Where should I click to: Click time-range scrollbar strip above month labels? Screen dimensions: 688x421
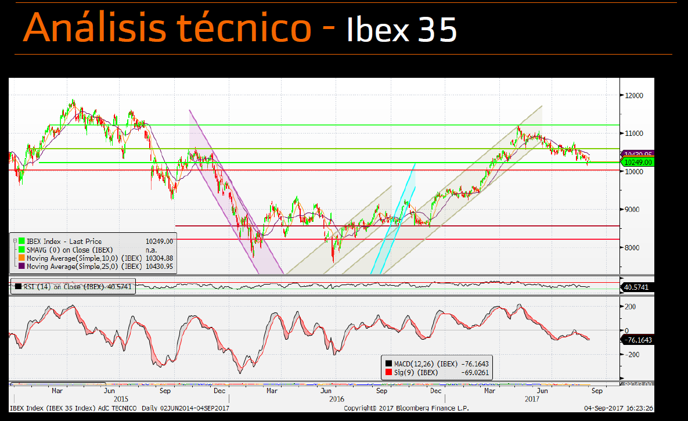pyautogui.click(x=314, y=384)
